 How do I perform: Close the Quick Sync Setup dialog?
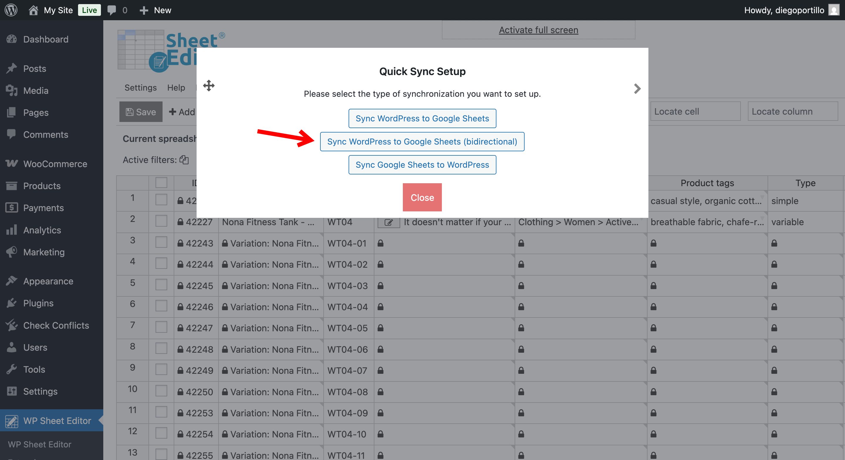coord(422,197)
